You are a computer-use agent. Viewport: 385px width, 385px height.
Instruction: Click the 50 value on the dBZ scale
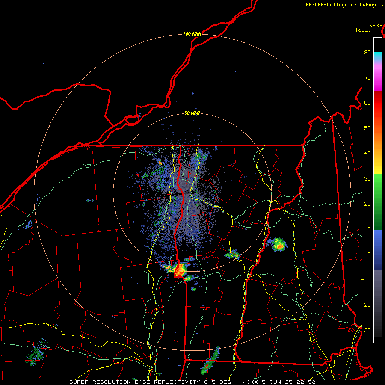pos(367,128)
